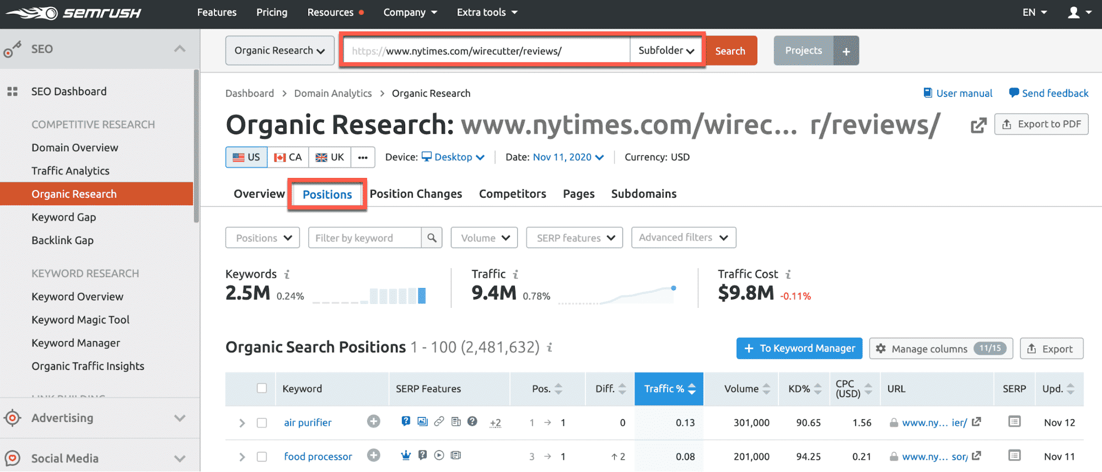1102x472 pixels.
Task: Click the plus icon next to Projects
Action: (846, 51)
